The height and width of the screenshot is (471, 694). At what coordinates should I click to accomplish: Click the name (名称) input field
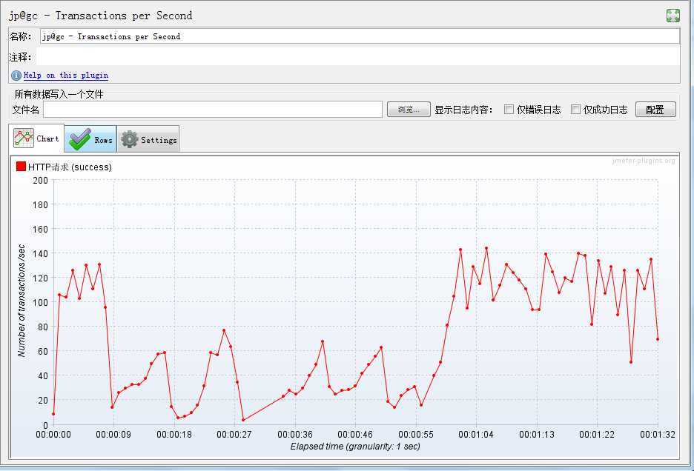coord(360,36)
